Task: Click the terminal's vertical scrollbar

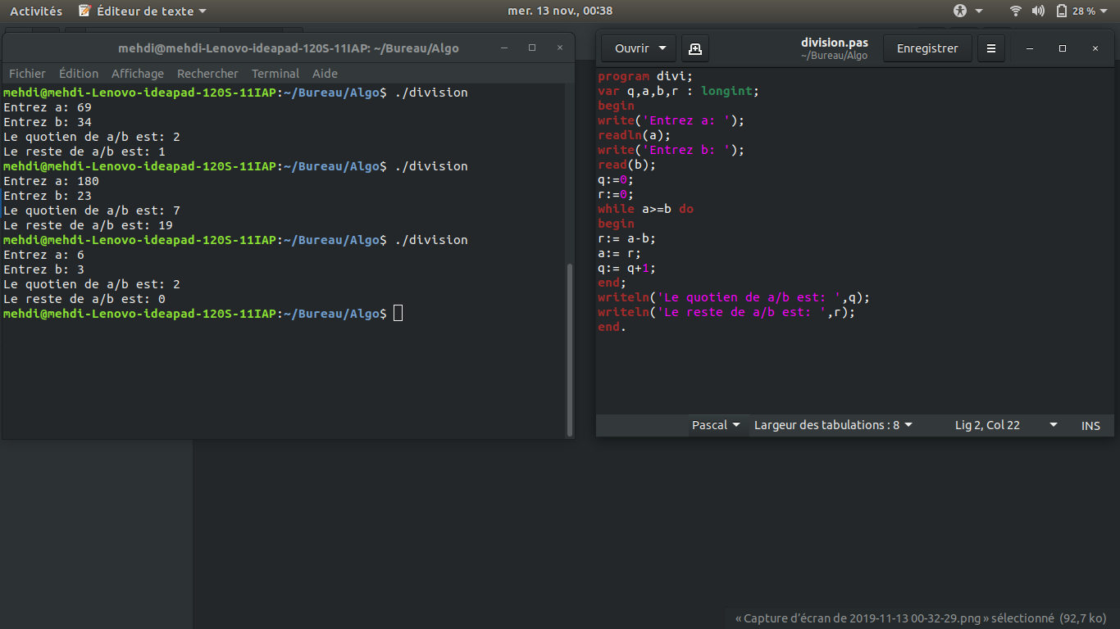Action: (570, 350)
